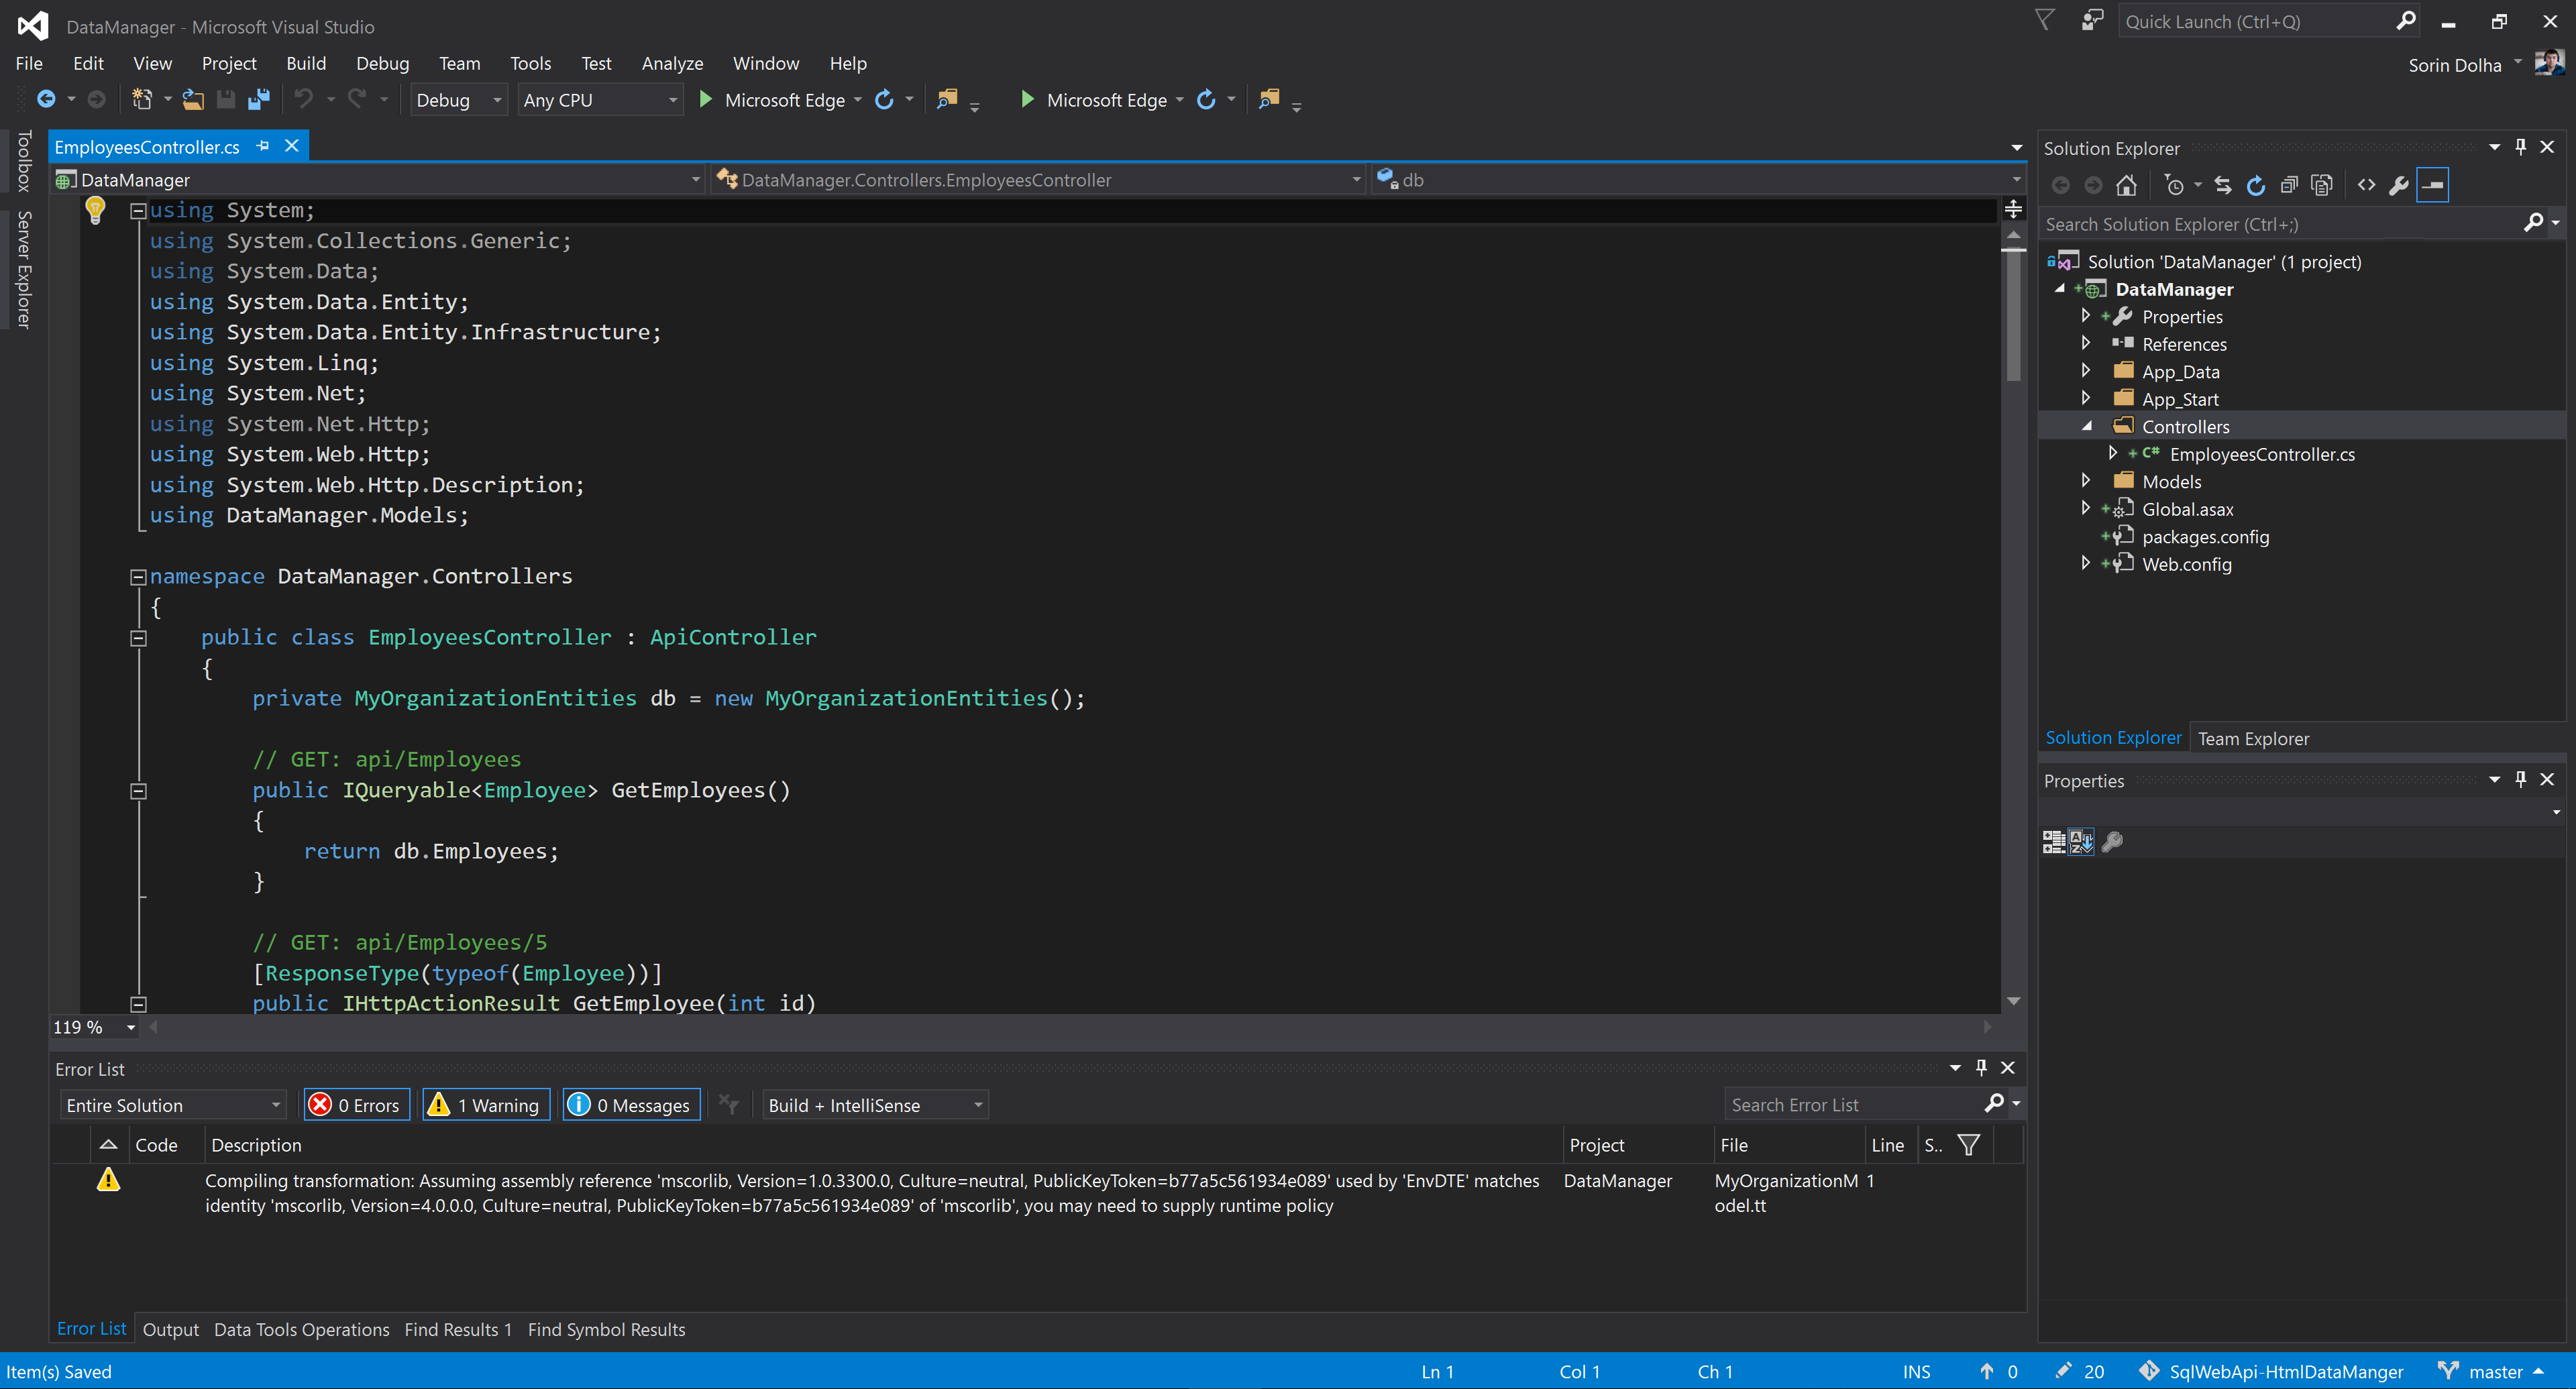Open the Debug configuration dropdown
This screenshot has height=1389, width=2576.
pos(458,100)
